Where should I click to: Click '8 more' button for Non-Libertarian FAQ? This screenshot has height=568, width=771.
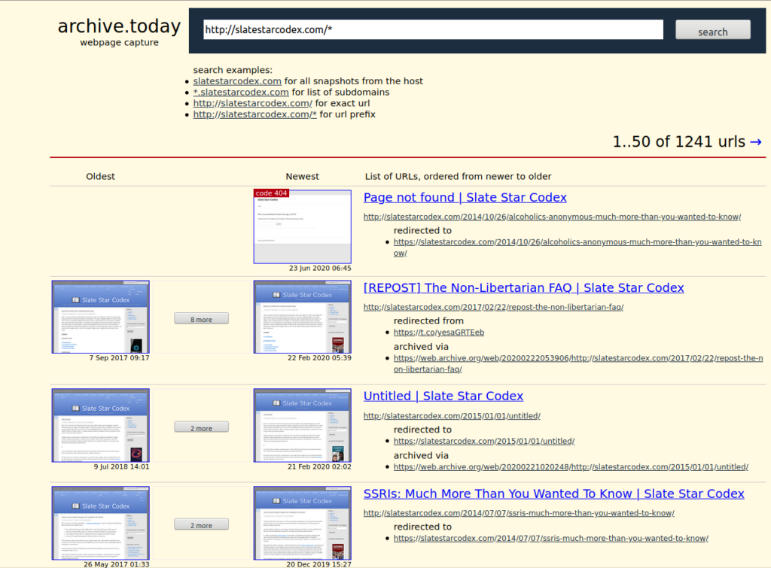[201, 319]
